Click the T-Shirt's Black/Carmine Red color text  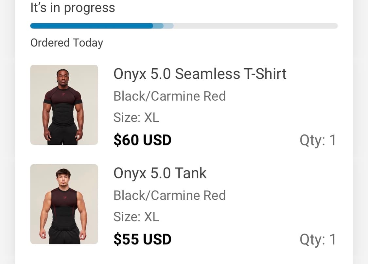[169, 96]
